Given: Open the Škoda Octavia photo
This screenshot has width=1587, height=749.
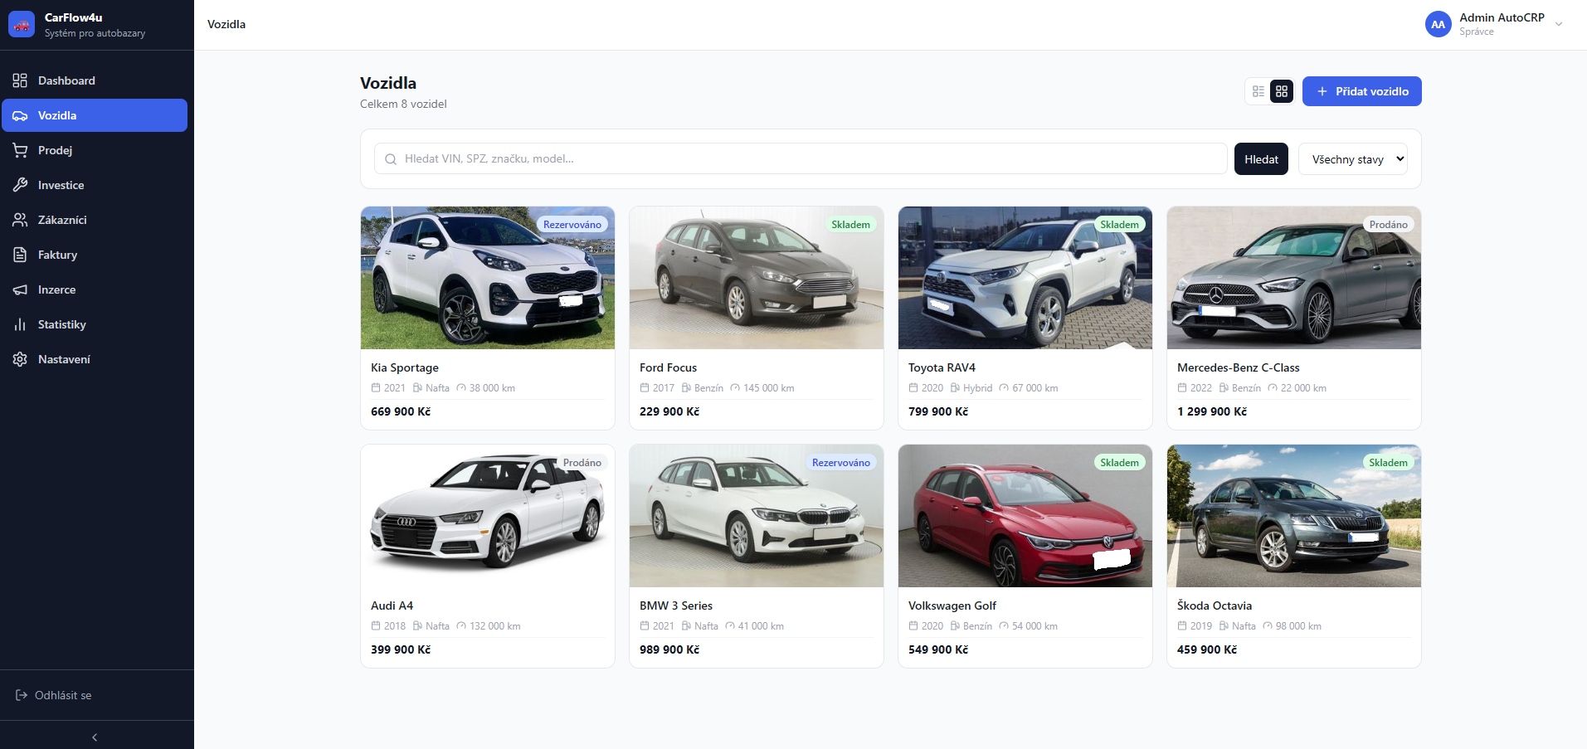Looking at the screenshot, I should click(1294, 516).
